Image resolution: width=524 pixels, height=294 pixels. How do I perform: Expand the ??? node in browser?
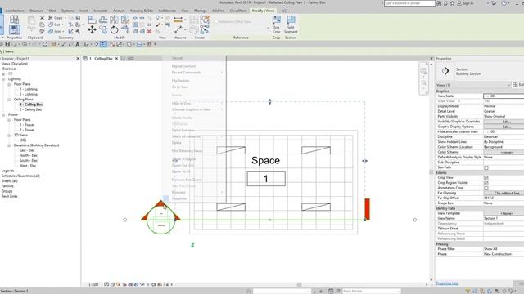(3, 74)
